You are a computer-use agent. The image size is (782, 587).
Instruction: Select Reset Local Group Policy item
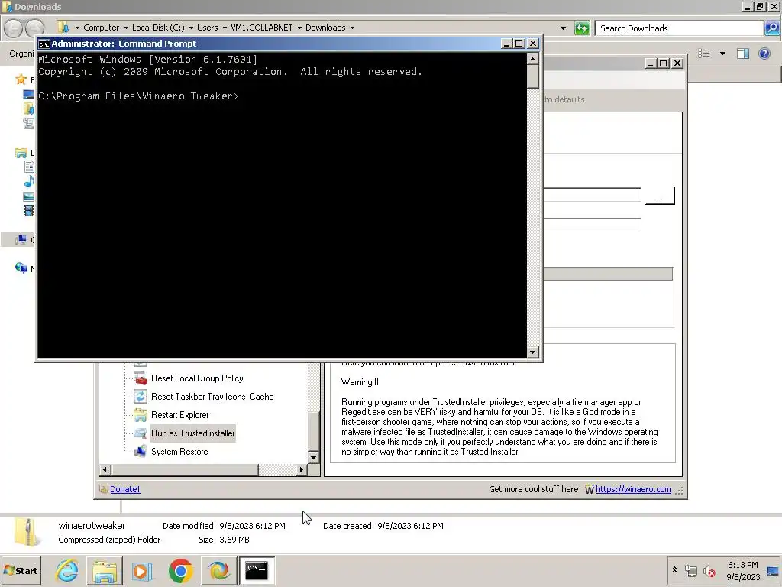click(x=197, y=378)
